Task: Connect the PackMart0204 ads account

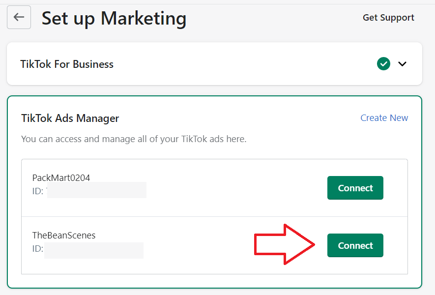Action: (x=355, y=188)
